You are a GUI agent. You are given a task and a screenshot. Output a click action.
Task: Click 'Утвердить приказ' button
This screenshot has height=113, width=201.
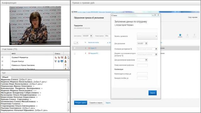tap(80, 103)
